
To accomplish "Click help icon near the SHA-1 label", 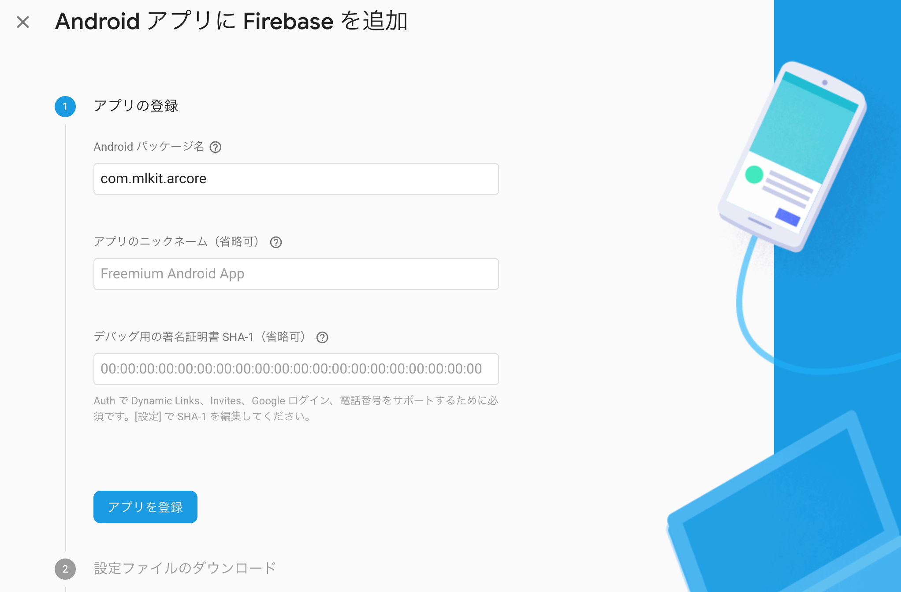I will coord(323,338).
